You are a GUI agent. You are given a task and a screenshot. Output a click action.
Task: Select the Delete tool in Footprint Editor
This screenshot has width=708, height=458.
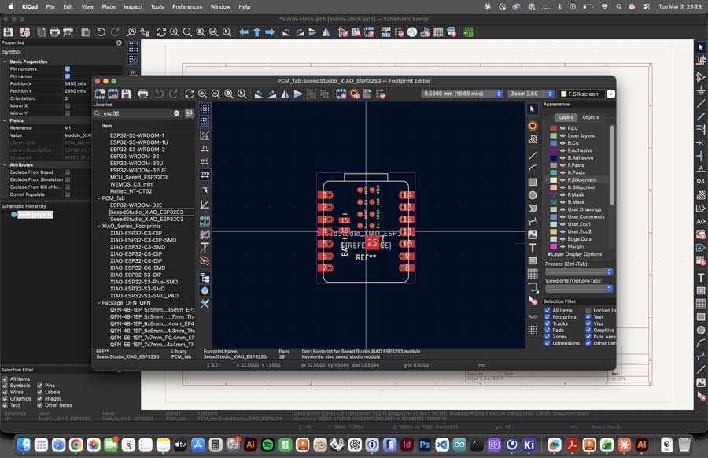[x=533, y=301]
